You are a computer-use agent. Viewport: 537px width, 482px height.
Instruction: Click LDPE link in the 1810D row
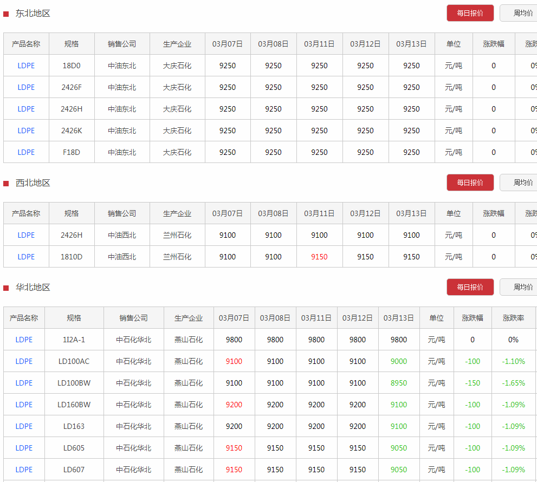[26, 257]
